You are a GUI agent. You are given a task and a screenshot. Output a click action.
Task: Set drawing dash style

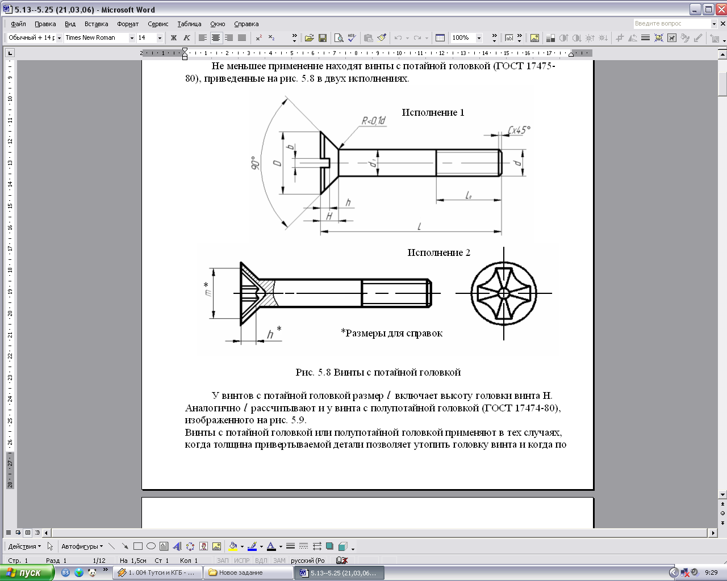point(303,546)
